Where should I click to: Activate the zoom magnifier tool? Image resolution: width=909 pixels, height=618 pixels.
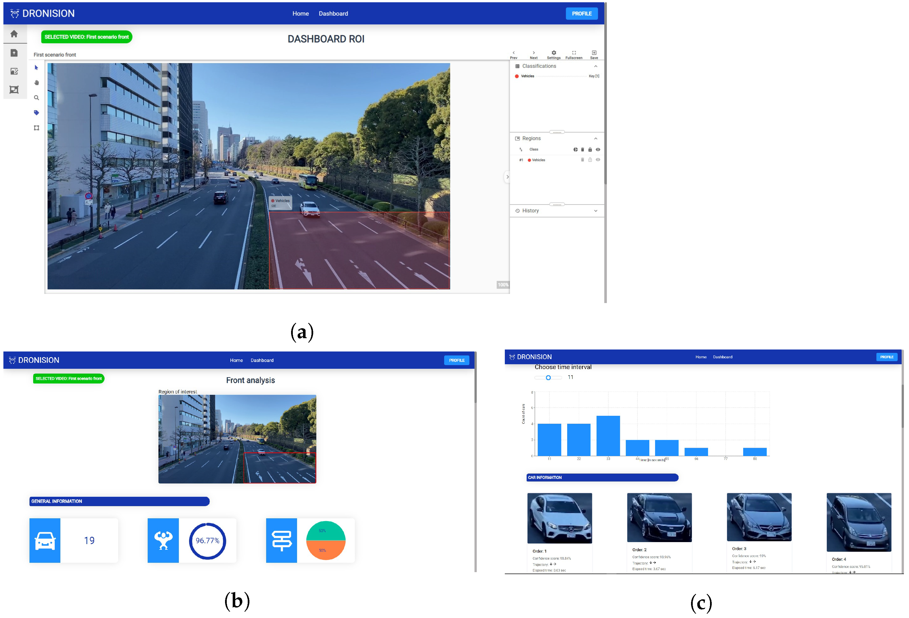[36, 98]
